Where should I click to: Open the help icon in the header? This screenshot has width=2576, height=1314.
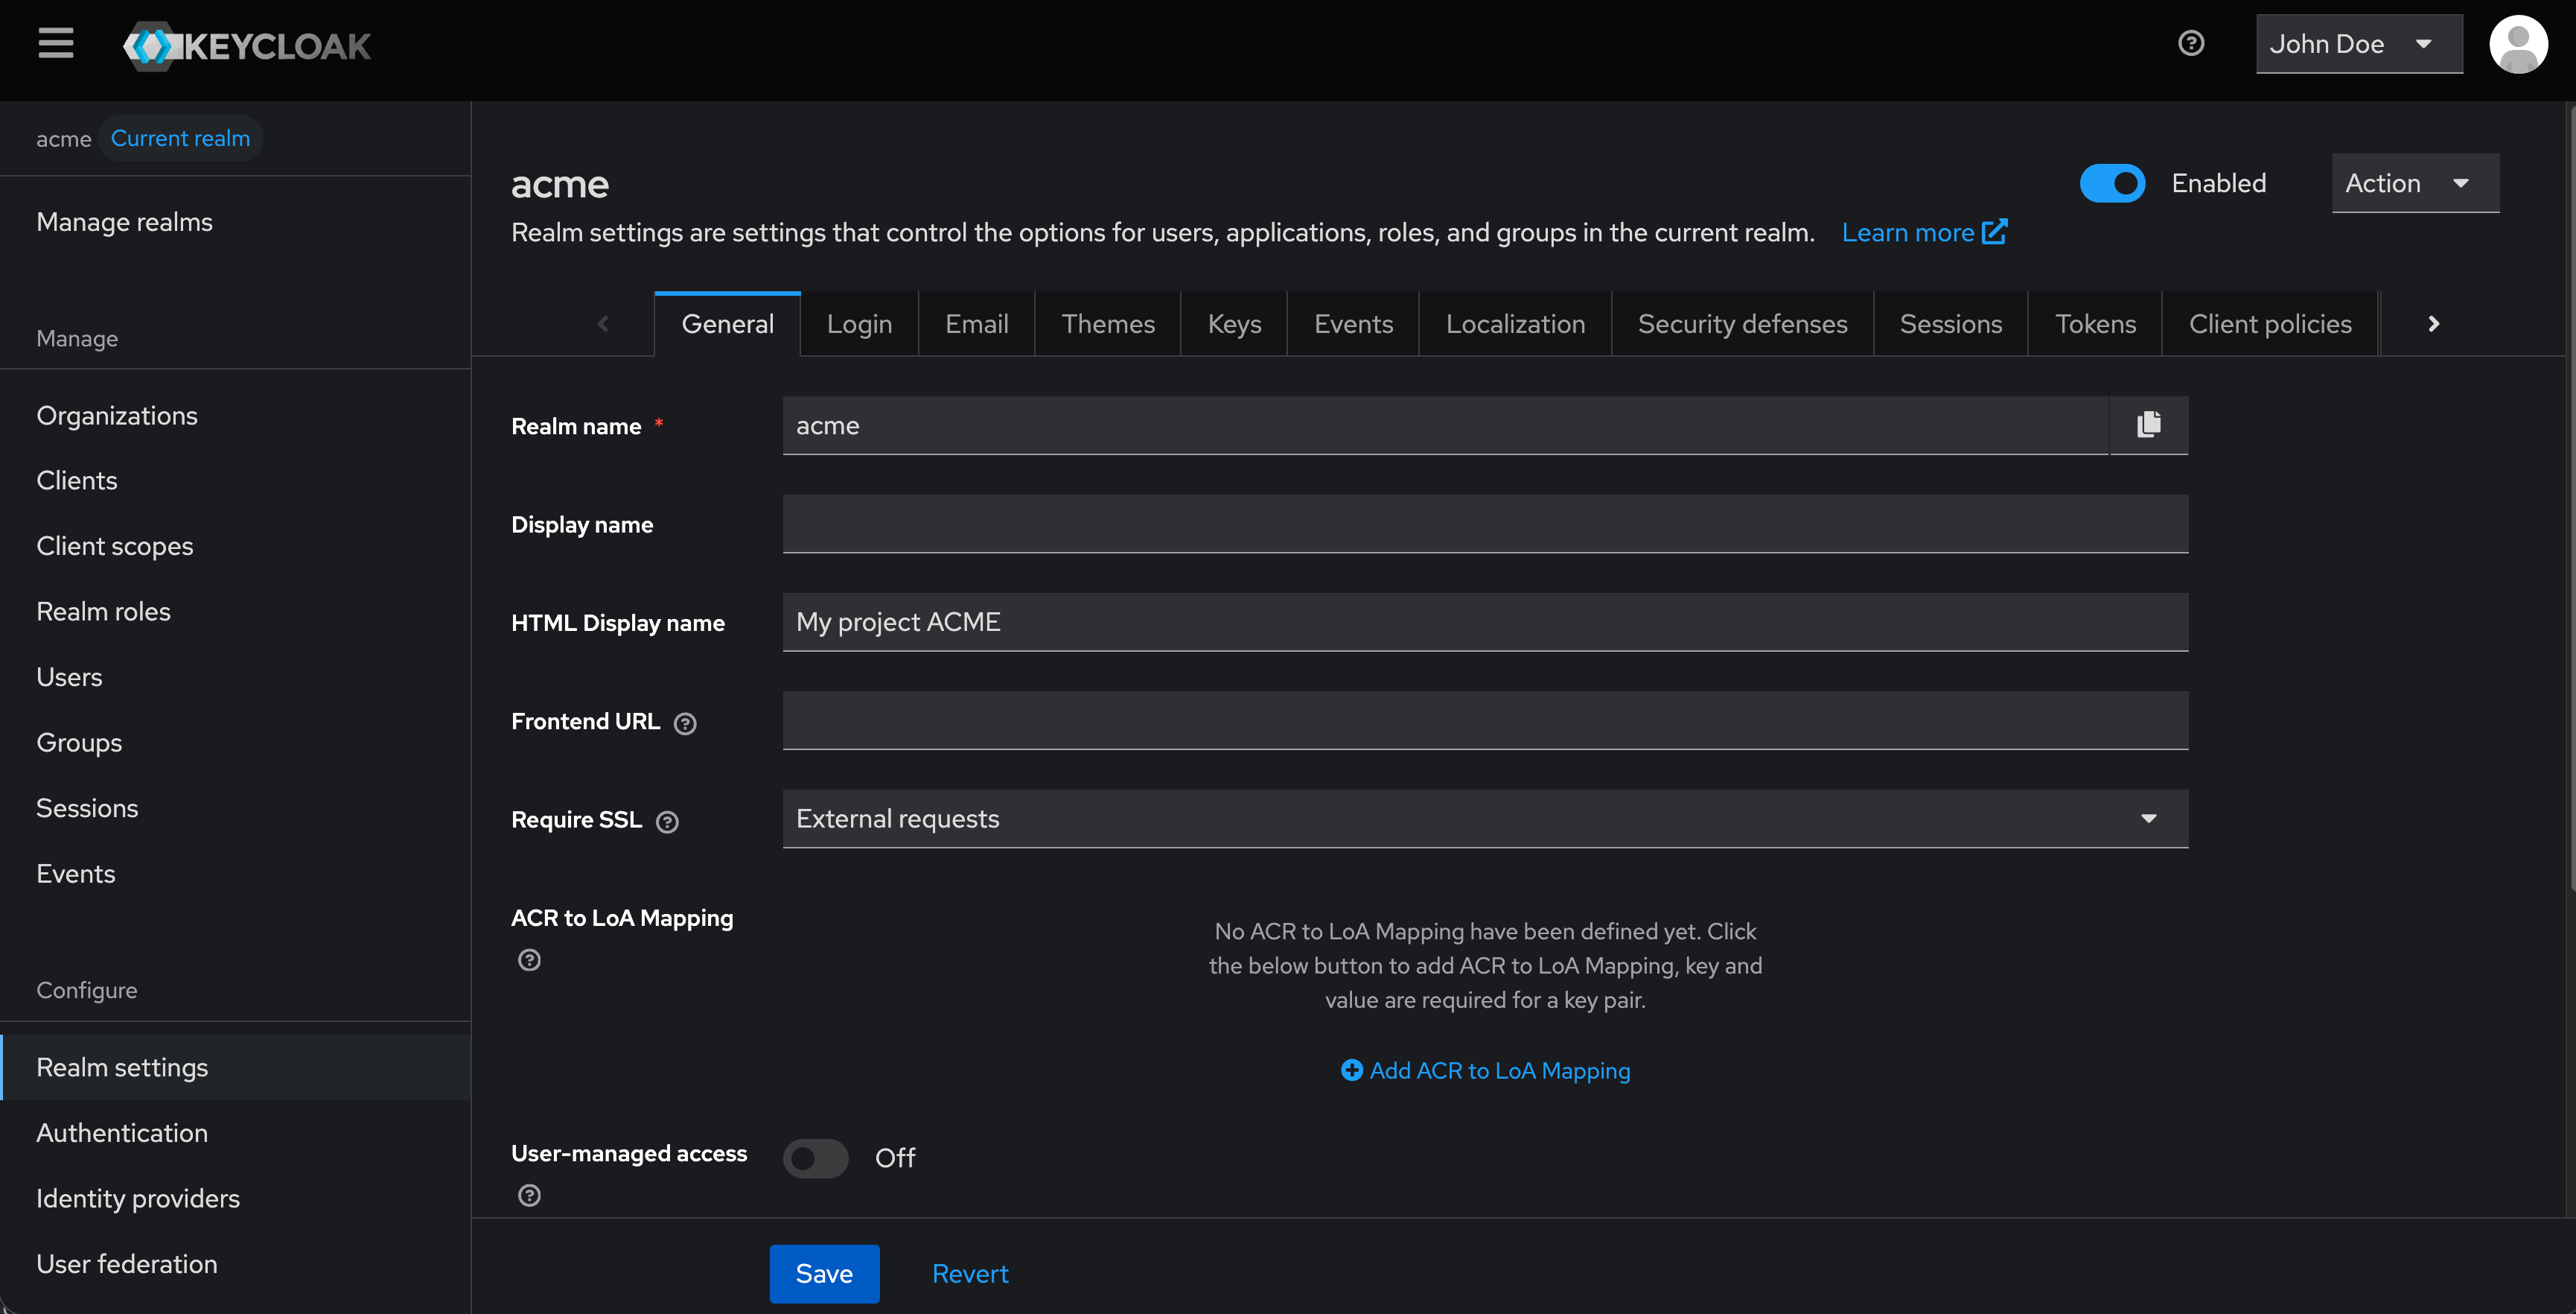(2191, 43)
